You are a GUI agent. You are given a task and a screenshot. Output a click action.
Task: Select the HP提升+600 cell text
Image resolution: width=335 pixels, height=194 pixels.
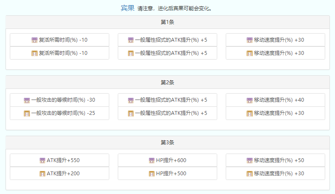171,160
